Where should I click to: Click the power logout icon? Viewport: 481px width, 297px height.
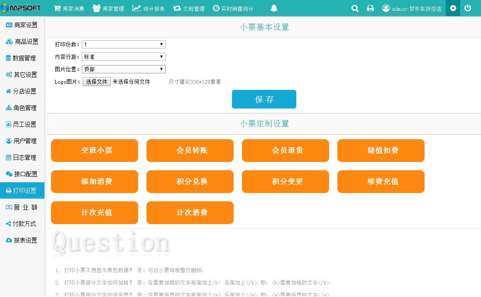468,8
